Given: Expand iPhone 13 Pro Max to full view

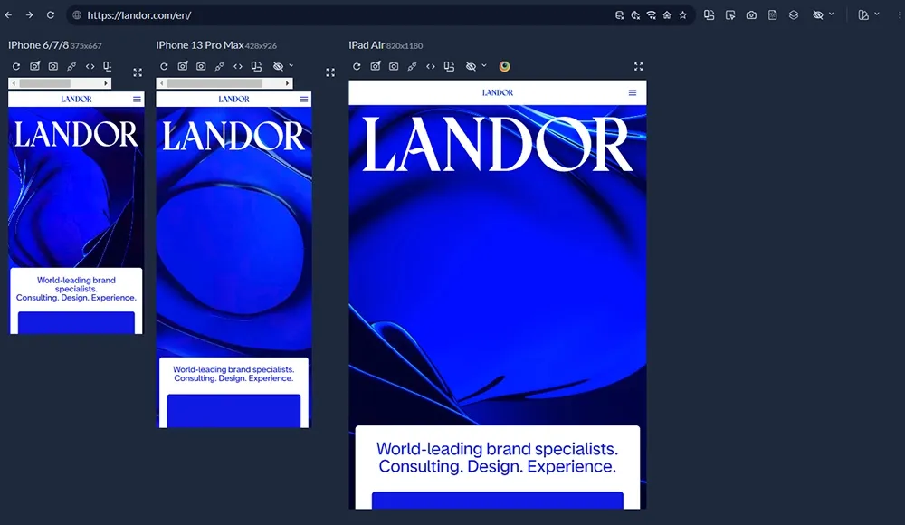Looking at the screenshot, I should pyautogui.click(x=330, y=72).
